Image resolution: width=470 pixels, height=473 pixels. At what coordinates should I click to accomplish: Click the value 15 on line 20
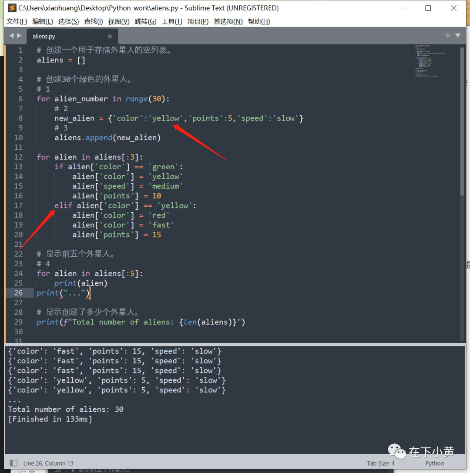pyautogui.click(x=157, y=235)
